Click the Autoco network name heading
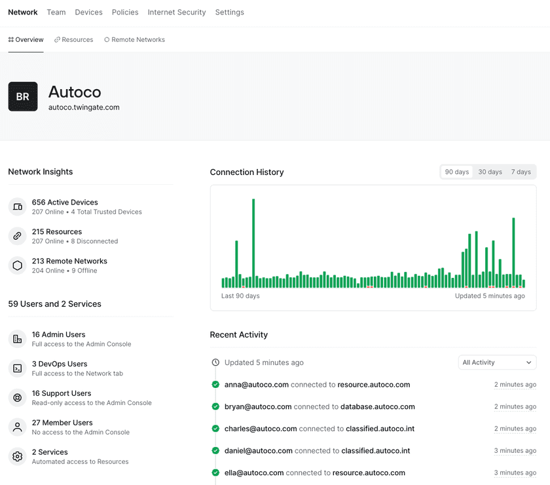Screen dimensions: 550x485 [75, 92]
